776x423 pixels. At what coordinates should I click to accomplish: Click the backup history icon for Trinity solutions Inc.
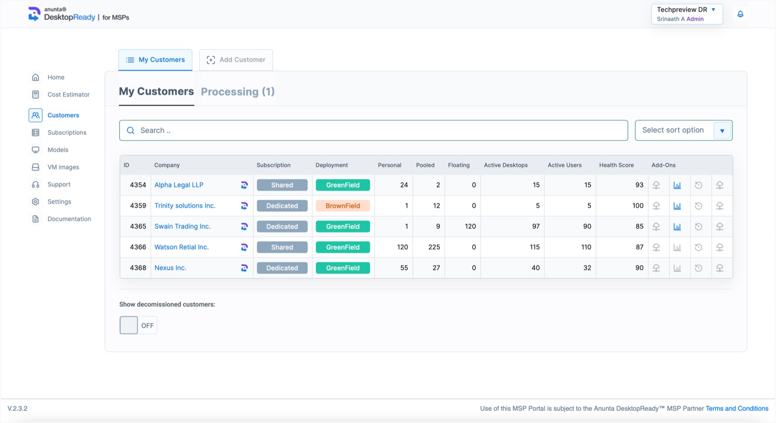699,206
